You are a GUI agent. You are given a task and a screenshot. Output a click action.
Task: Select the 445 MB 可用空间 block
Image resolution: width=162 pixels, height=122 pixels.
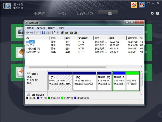coord(132,81)
